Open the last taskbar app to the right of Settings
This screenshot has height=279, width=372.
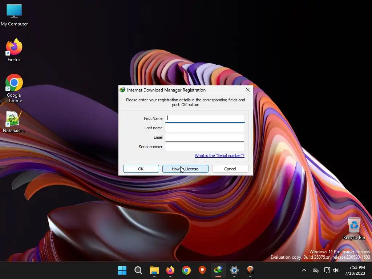click(250, 270)
